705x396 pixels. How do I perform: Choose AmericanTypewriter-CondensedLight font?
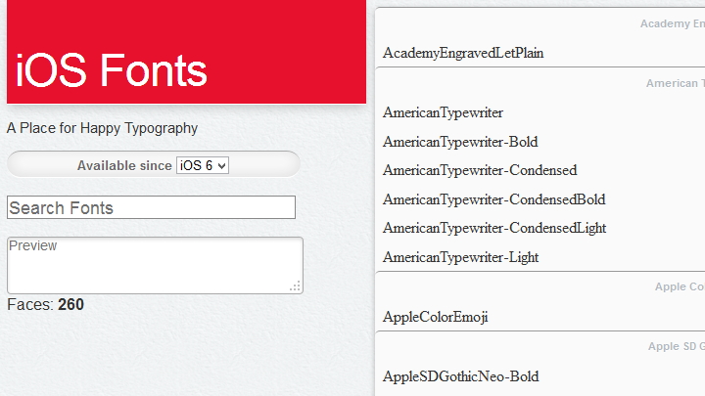(x=494, y=228)
